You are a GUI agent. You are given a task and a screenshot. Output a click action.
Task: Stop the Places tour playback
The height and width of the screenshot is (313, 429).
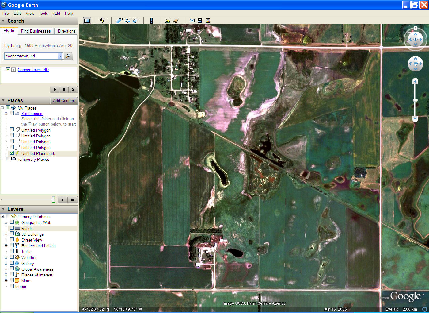tap(73, 200)
